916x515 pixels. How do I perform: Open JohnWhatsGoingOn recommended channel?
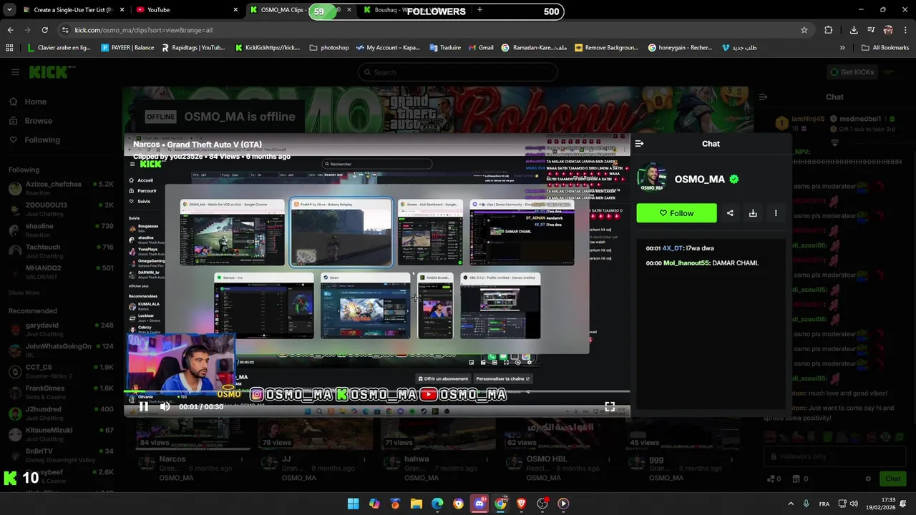click(61, 350)
